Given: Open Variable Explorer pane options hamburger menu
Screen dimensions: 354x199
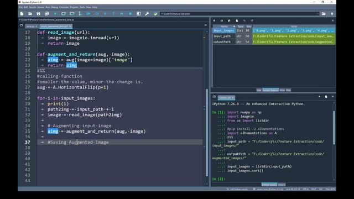Looking at the screenshot, I should (x=332, y=20).
